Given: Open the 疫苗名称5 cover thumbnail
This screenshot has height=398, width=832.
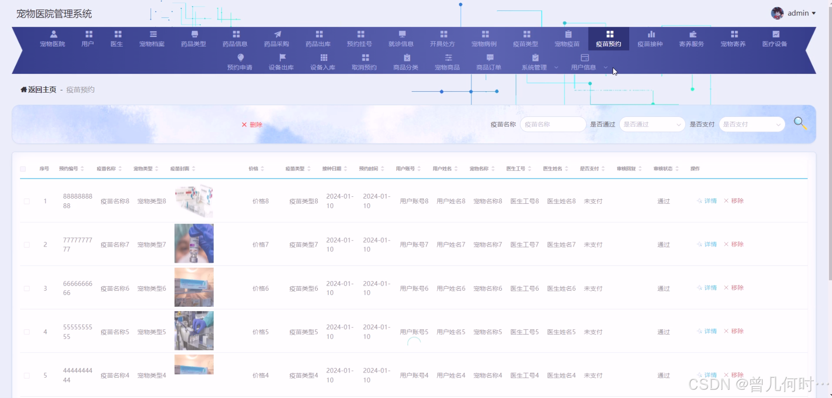Looking at the screenshot, I should tap(194, 331).
